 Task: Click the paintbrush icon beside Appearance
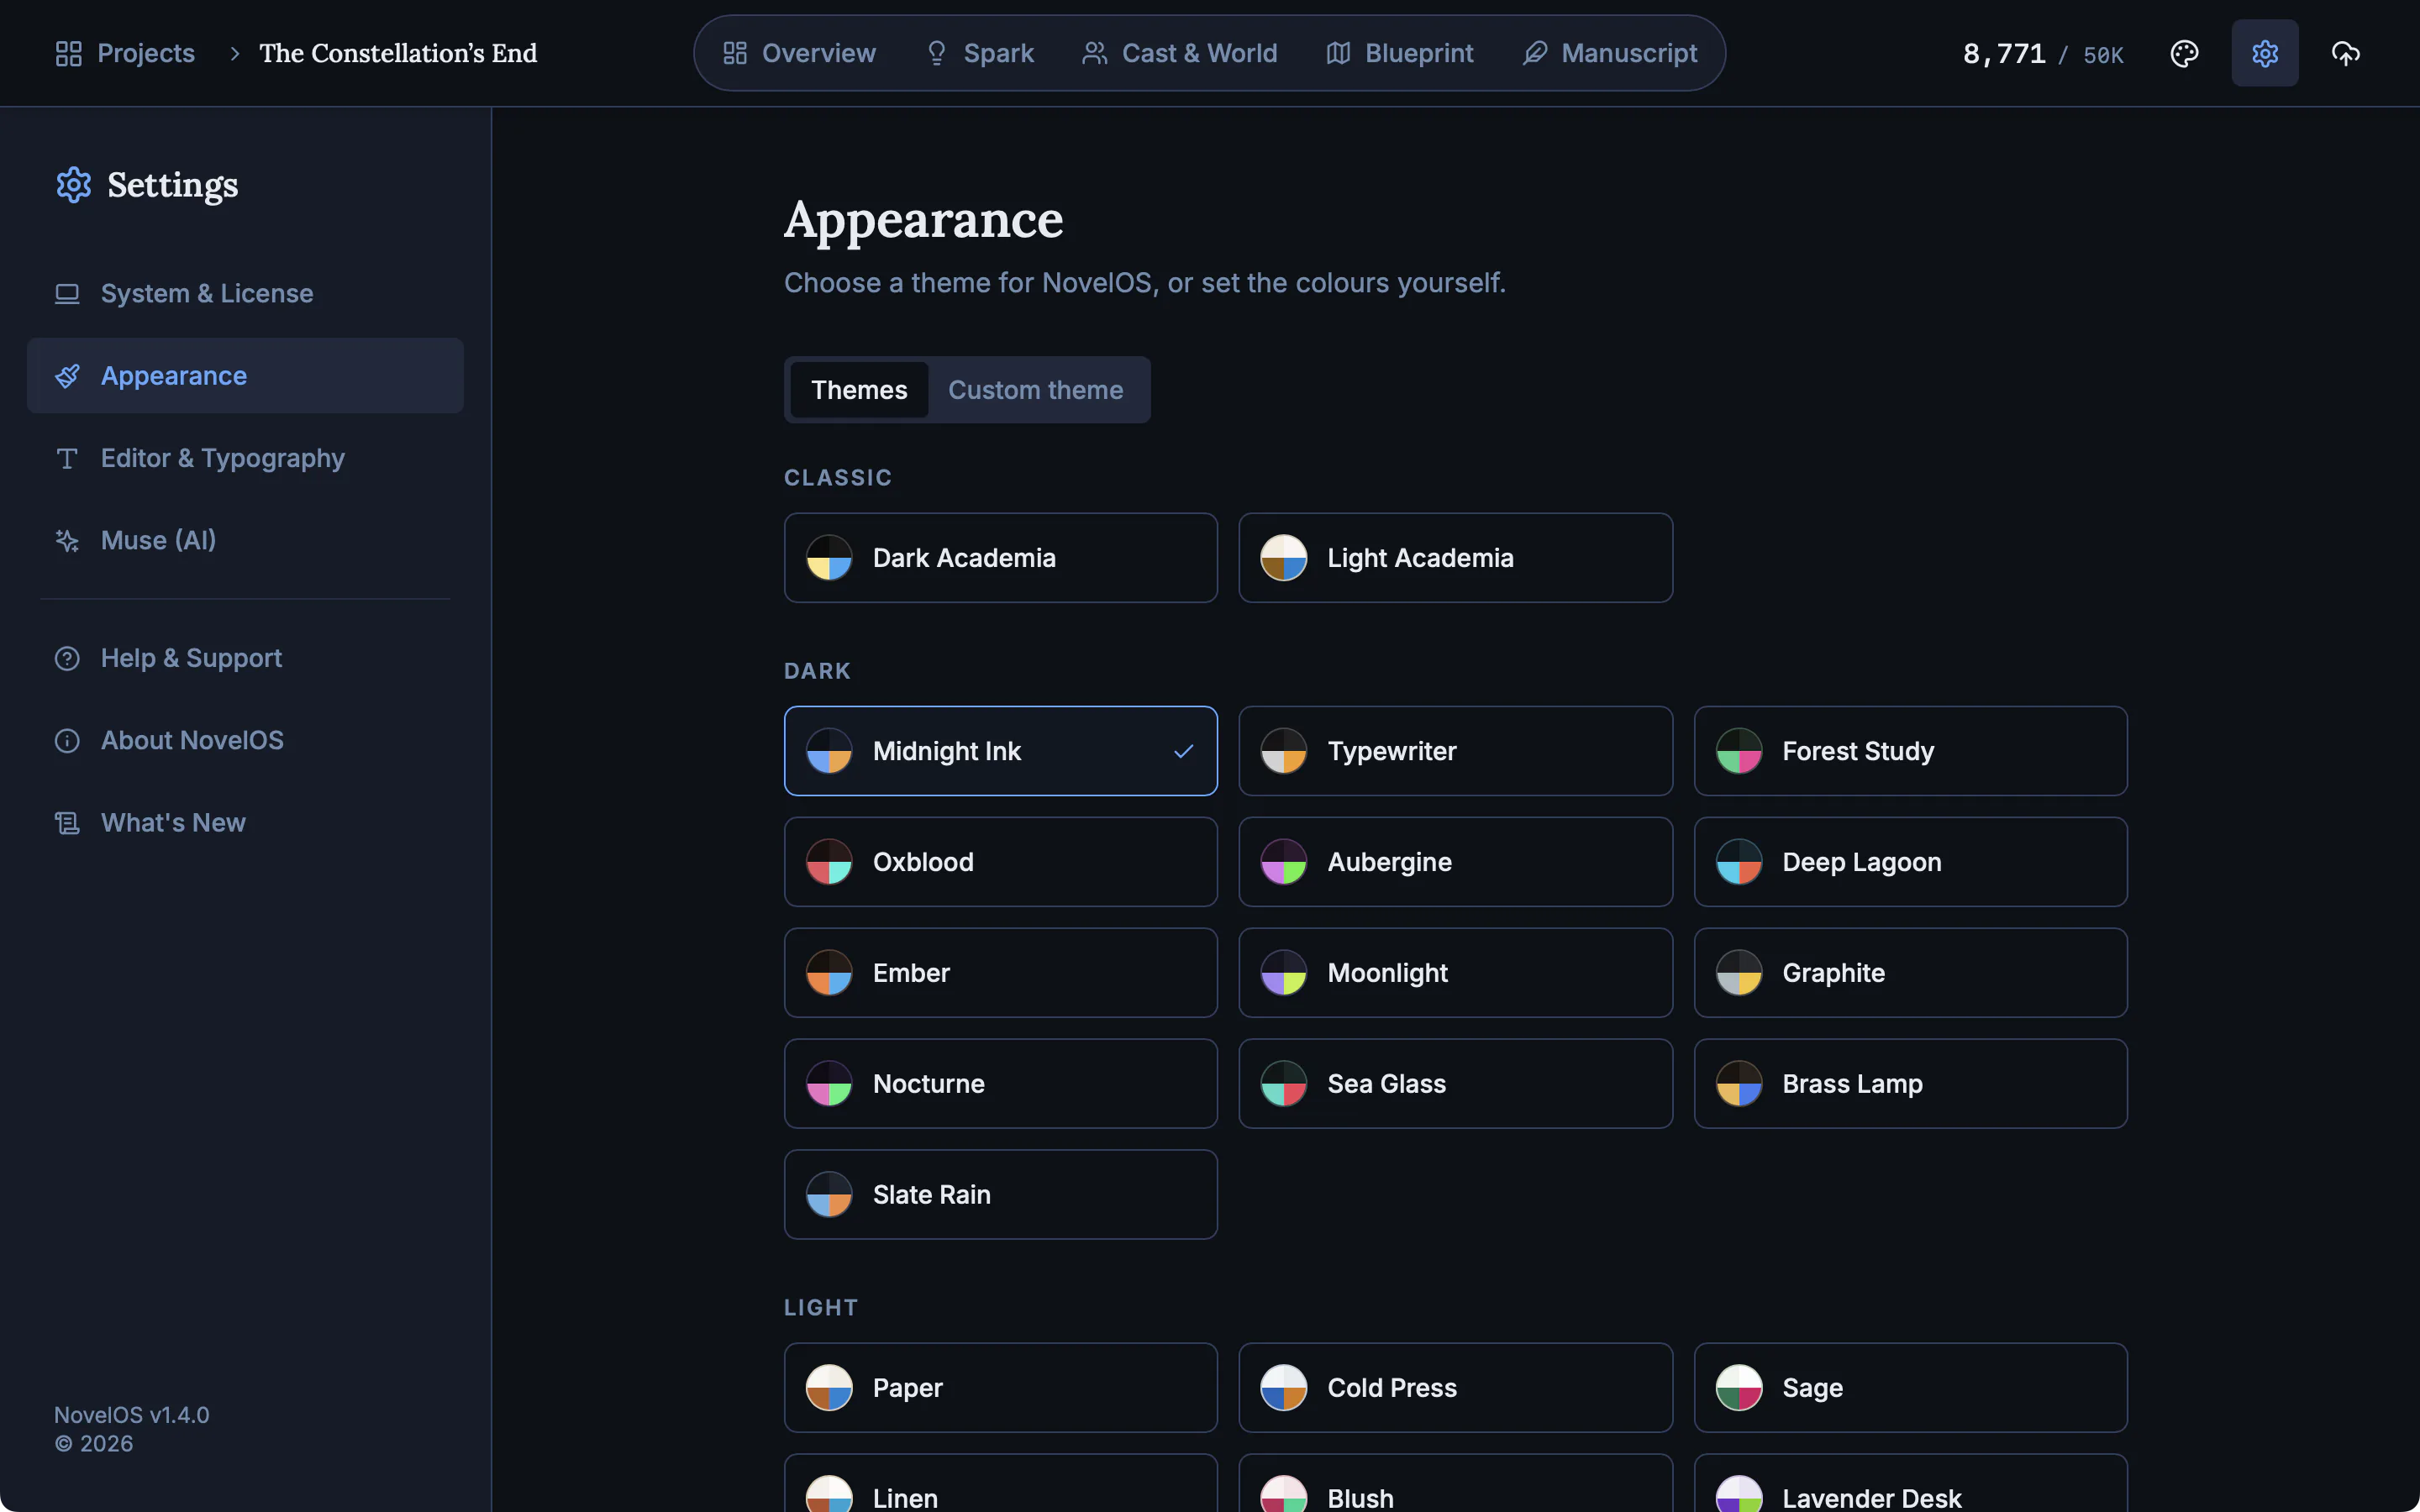tap(67, 376)
